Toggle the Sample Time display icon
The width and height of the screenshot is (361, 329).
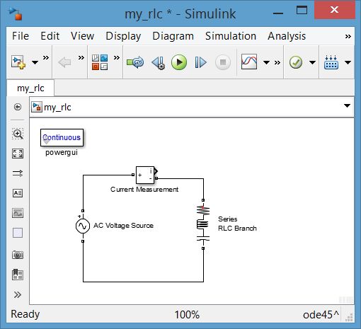point(18,173)
